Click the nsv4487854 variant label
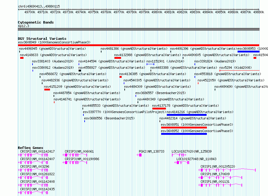The image size is (268, 196). click(x=87, y=93)
